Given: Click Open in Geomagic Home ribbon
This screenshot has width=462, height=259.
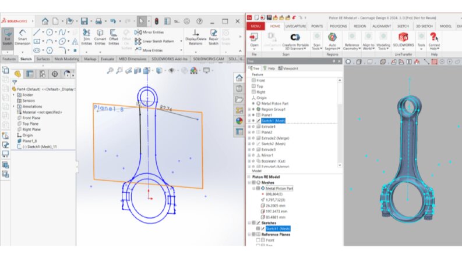Looking at the screenshot, I should click(254, 40).
